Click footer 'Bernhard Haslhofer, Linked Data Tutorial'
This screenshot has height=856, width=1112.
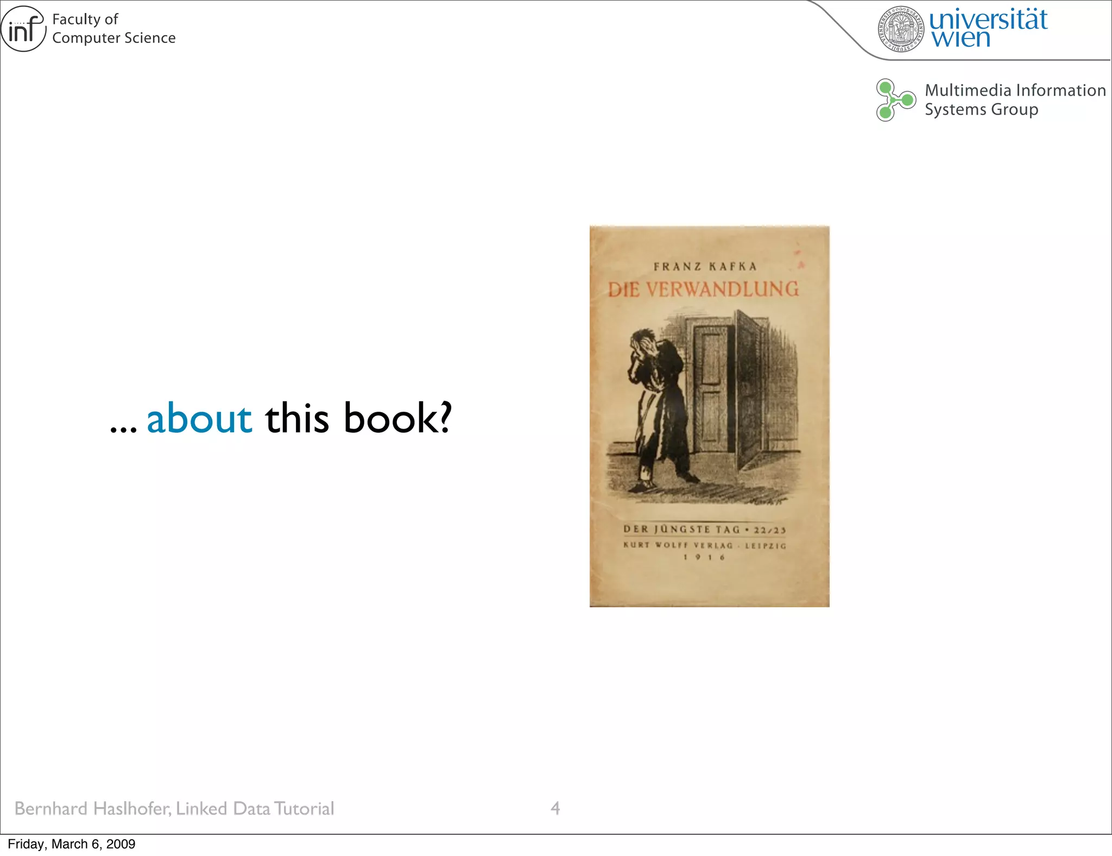174,809
